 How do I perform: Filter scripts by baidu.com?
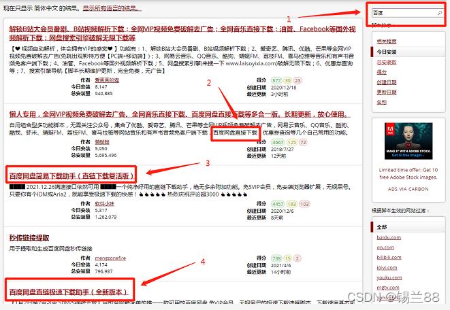389,237
